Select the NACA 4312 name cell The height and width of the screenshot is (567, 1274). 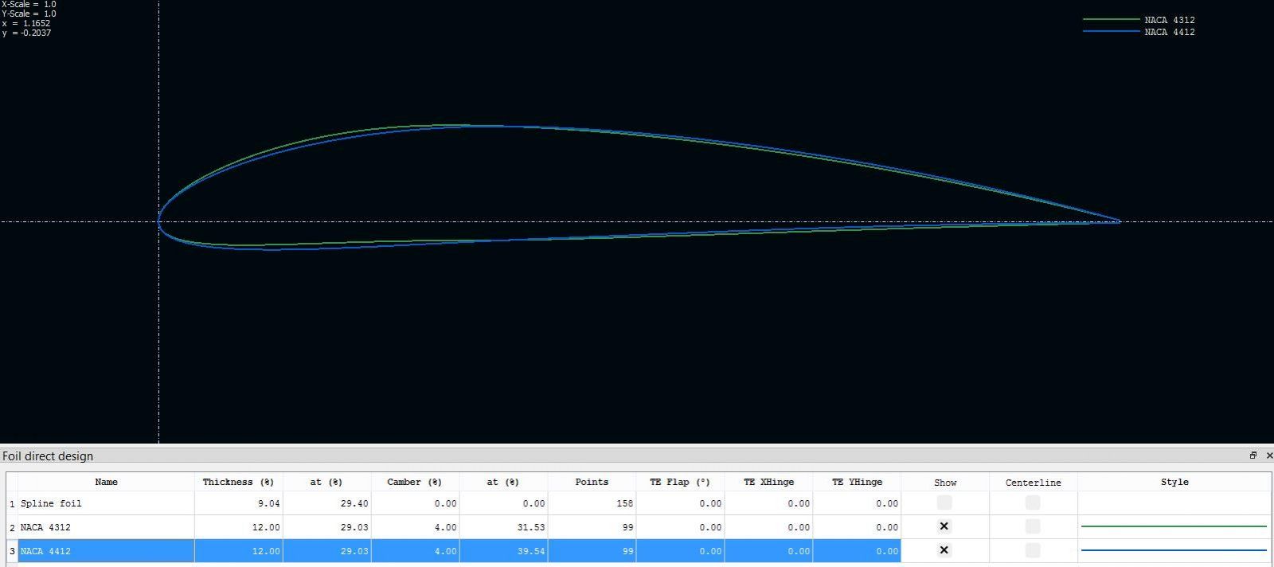(106, 527)
